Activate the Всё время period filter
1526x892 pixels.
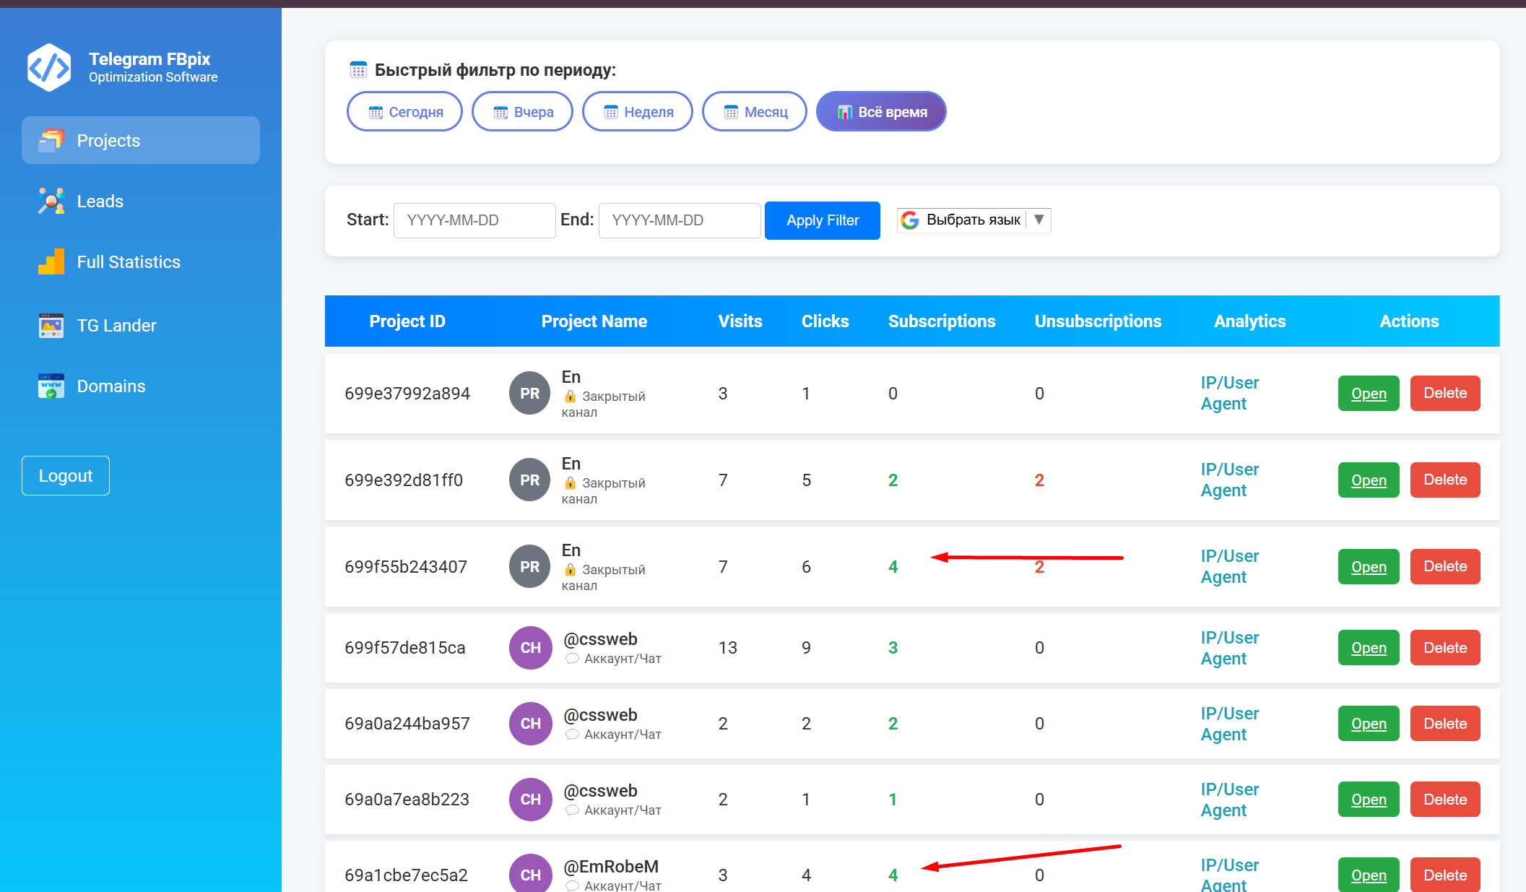(881, 112)
